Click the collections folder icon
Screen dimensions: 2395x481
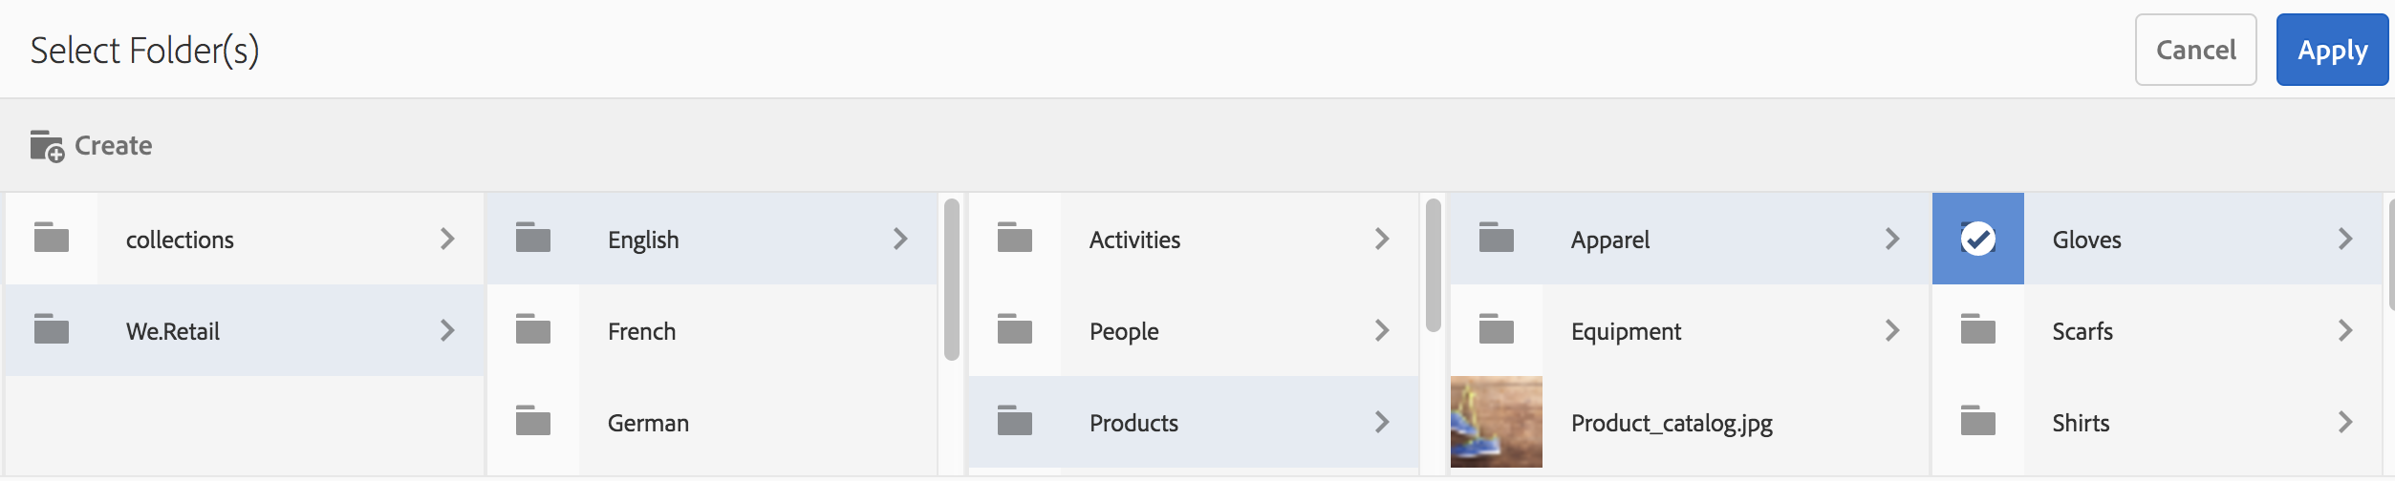click(x=52, y=238)
